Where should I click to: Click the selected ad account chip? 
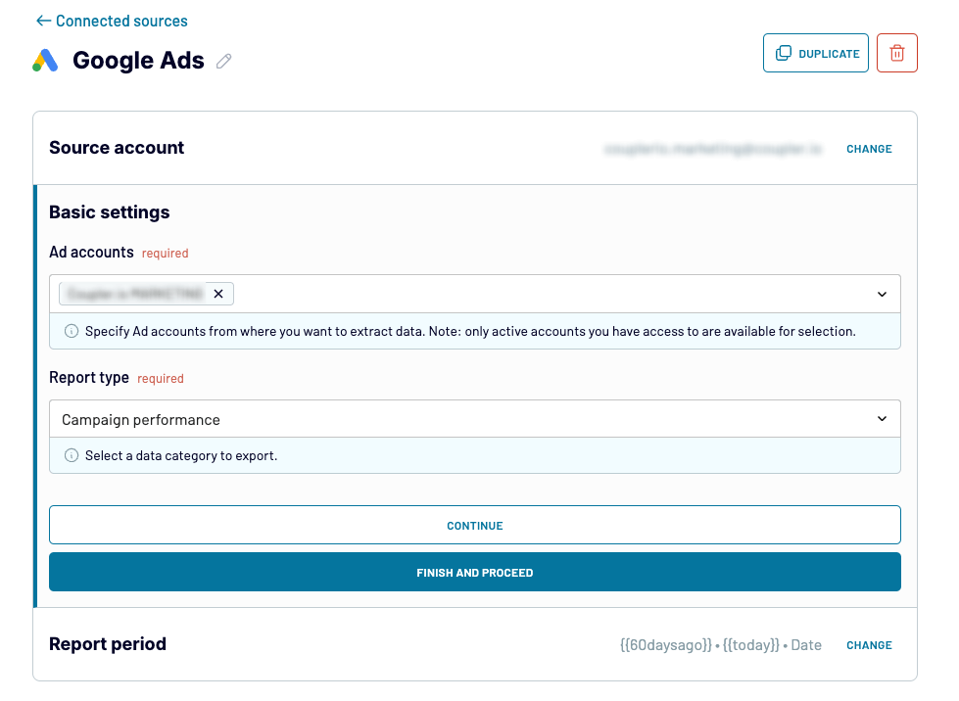[x=146, y=294]
